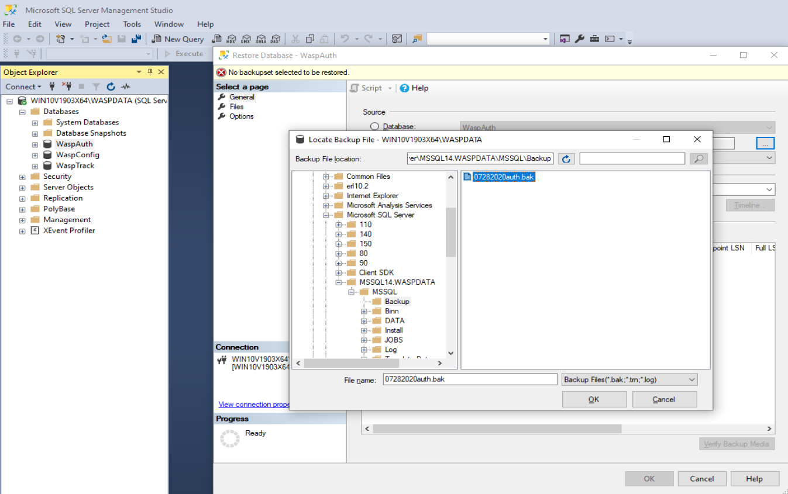Click the Database Engine Query icon
The image size is (788, 494).
[x=216, y=39]
